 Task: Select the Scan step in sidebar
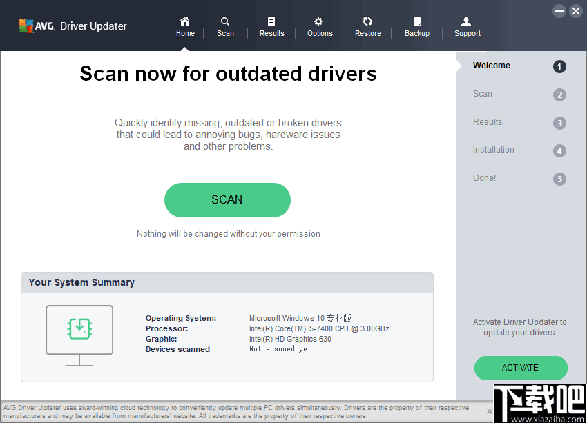pos(482,94)
